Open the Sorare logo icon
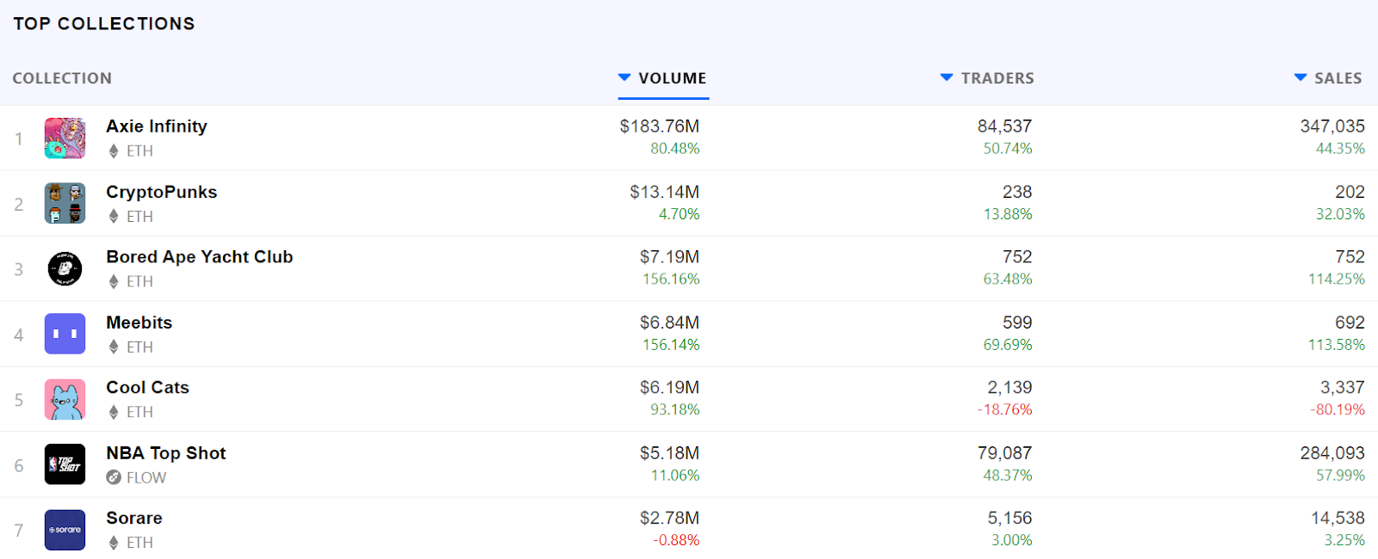Image resolution: width=1378 pixels, height=559 pixels. (x=65, y=531)
